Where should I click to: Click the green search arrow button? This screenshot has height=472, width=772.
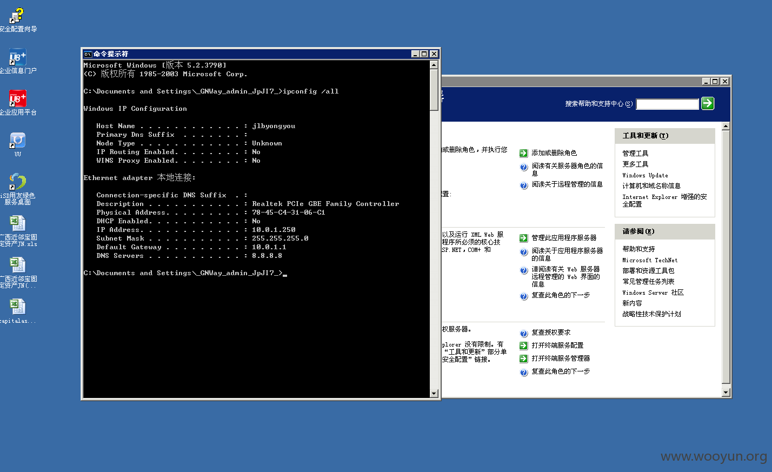pos(708,103)
